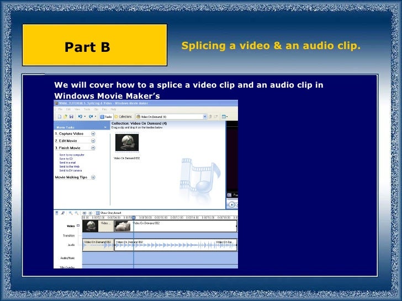Click the Audio track label

71,245
